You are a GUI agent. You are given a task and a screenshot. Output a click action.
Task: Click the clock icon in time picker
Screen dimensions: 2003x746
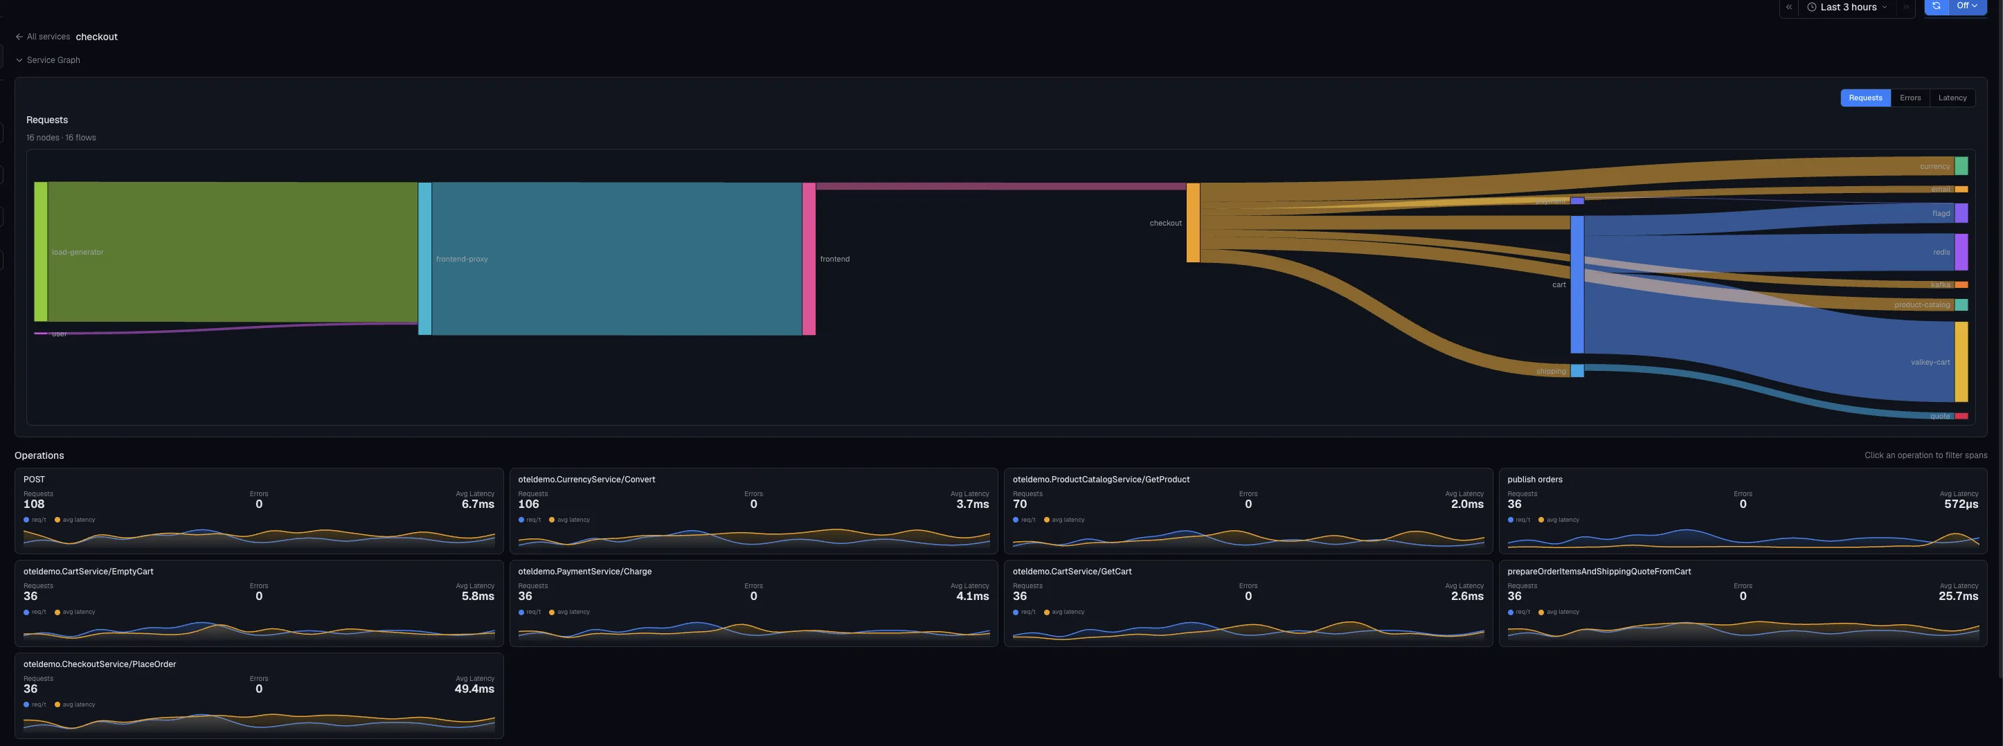click(x=1812, y=7)
